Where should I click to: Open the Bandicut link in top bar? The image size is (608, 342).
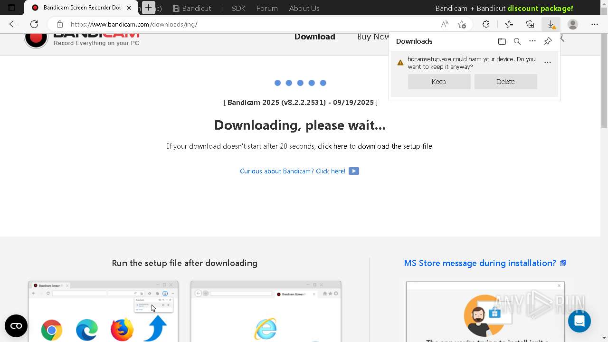coord(192,8)
